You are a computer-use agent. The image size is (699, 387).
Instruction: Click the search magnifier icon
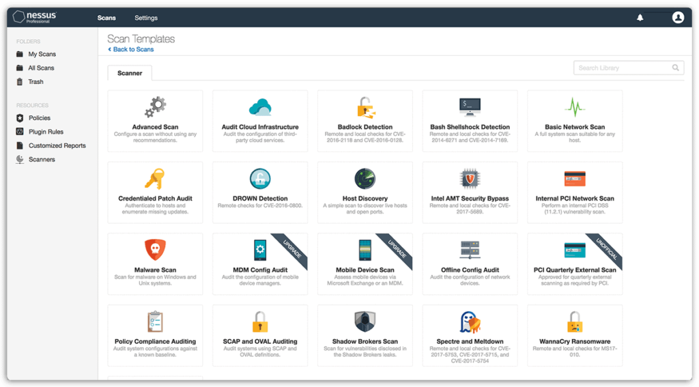[x=675, y=68]
